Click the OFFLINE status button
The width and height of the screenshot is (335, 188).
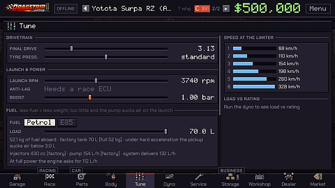(65, 9)
